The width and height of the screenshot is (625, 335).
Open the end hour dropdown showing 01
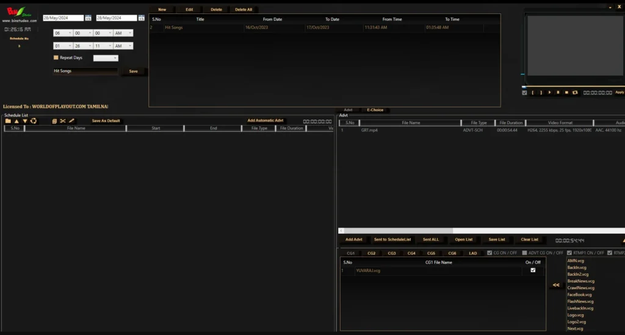[63, 46]
